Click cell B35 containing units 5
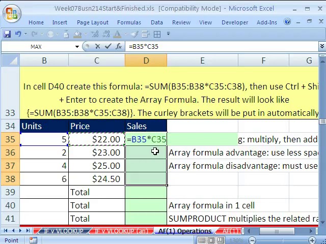This screenshot has width=326, height=244. pyautogui.click(x=44, y=139)
